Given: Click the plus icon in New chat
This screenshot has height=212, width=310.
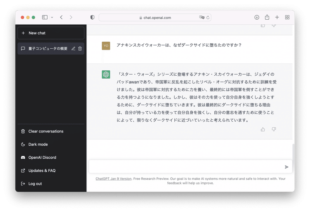Looking at the screenshot, I should pyautogui.click(x=23, y=33).
